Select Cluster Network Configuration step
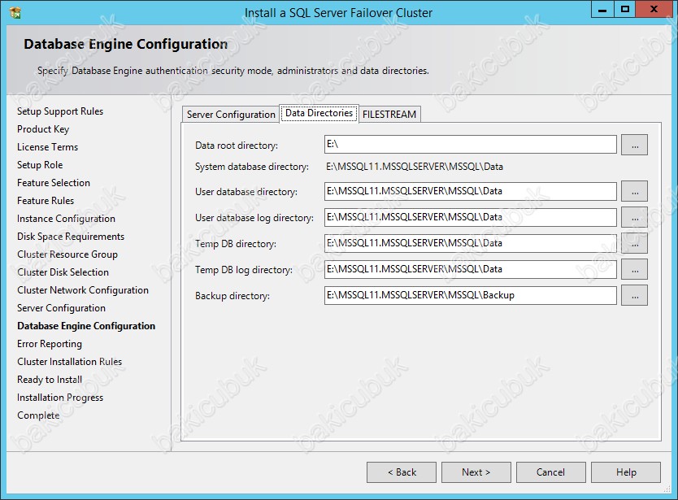 pos(83,290)
